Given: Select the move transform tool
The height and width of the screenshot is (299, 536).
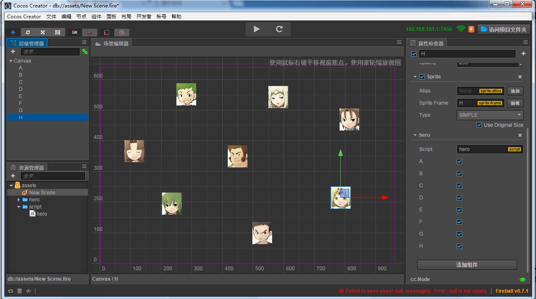Looking at the screenshot, I should pyautogui.click(x=13, y=32).
